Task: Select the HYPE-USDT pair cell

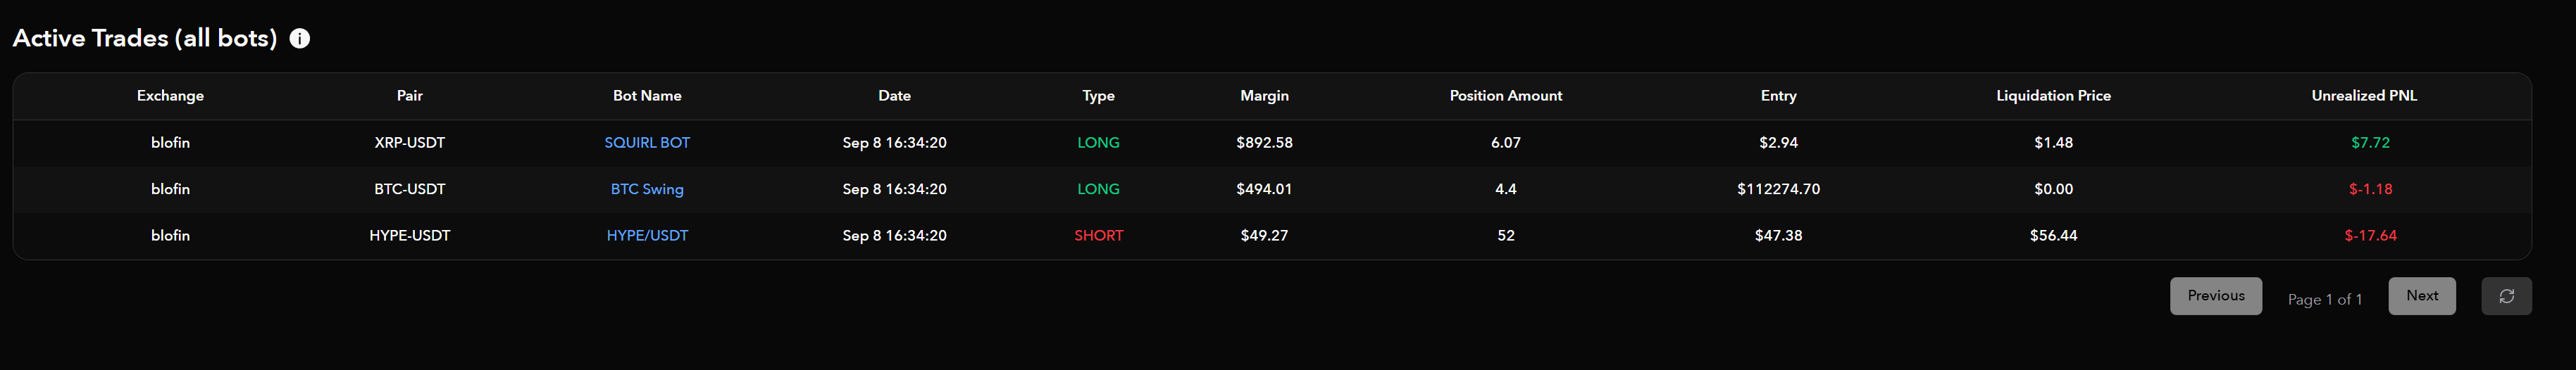Action: coord(410,236)
